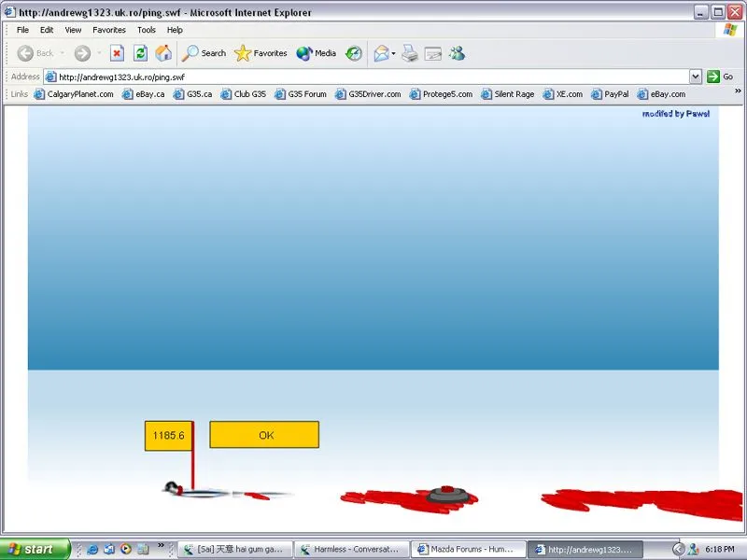Refresh the page with the Refresh icon
Viewport: 747px width, 560px height.
(140, 53)
